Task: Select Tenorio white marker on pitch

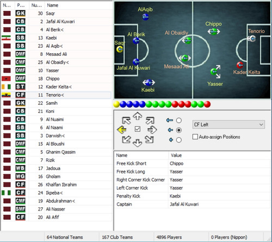Action: 252,39
